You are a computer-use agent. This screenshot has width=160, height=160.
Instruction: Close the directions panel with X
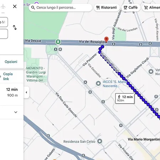(x=15, y=6)
